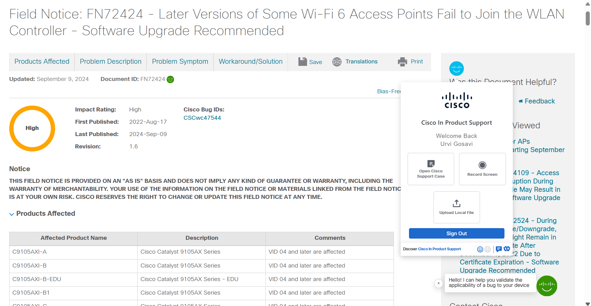
Task: Open the chat message icon in widget footer
Action: 499,249
